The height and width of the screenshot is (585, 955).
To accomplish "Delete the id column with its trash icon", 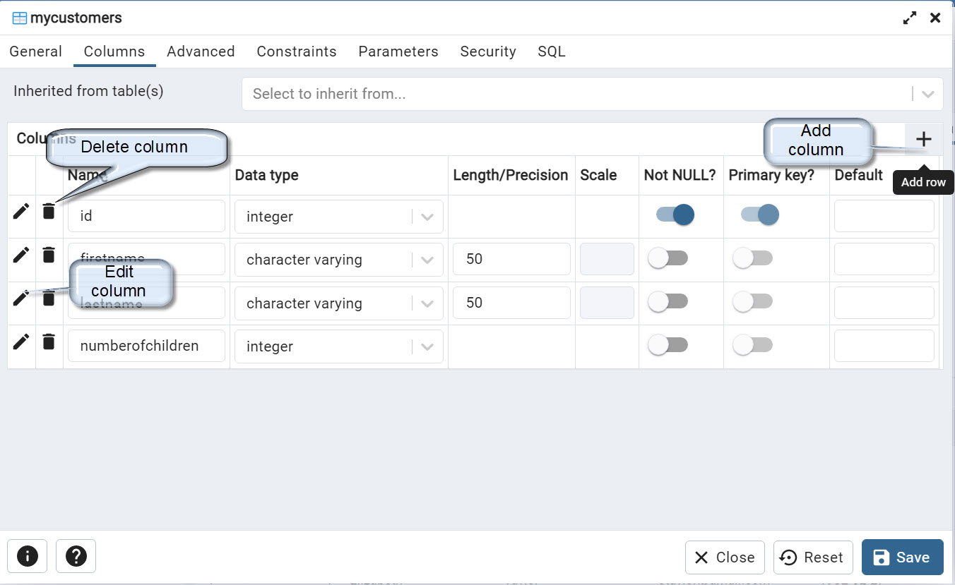I will [x=48, y=211].
